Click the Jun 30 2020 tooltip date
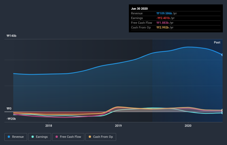 (139, 9)
